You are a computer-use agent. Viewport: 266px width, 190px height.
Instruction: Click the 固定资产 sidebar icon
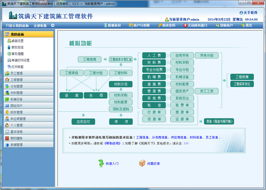click(x=7, y=106)
